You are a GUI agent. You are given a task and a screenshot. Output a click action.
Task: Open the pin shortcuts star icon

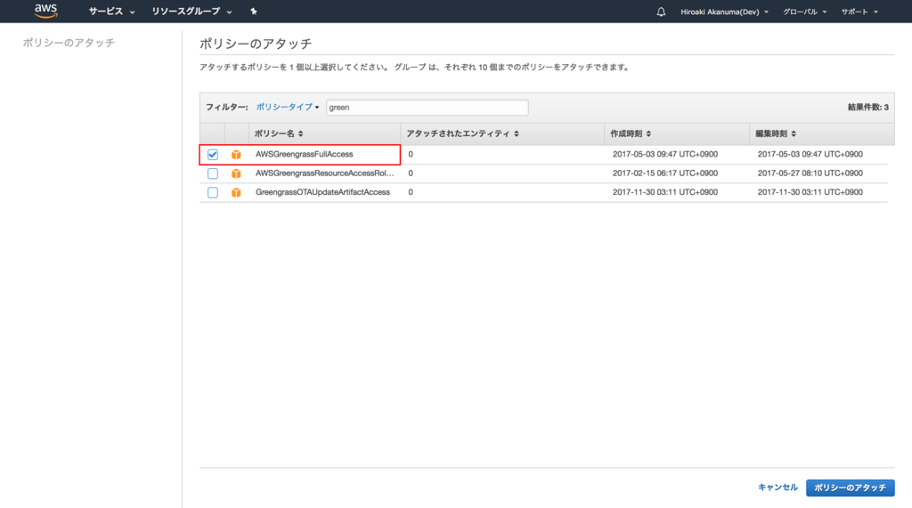[254, 11]
